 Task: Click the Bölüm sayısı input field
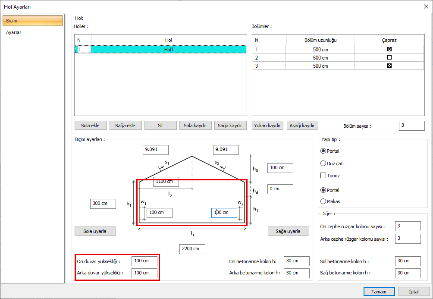point(411,126)
